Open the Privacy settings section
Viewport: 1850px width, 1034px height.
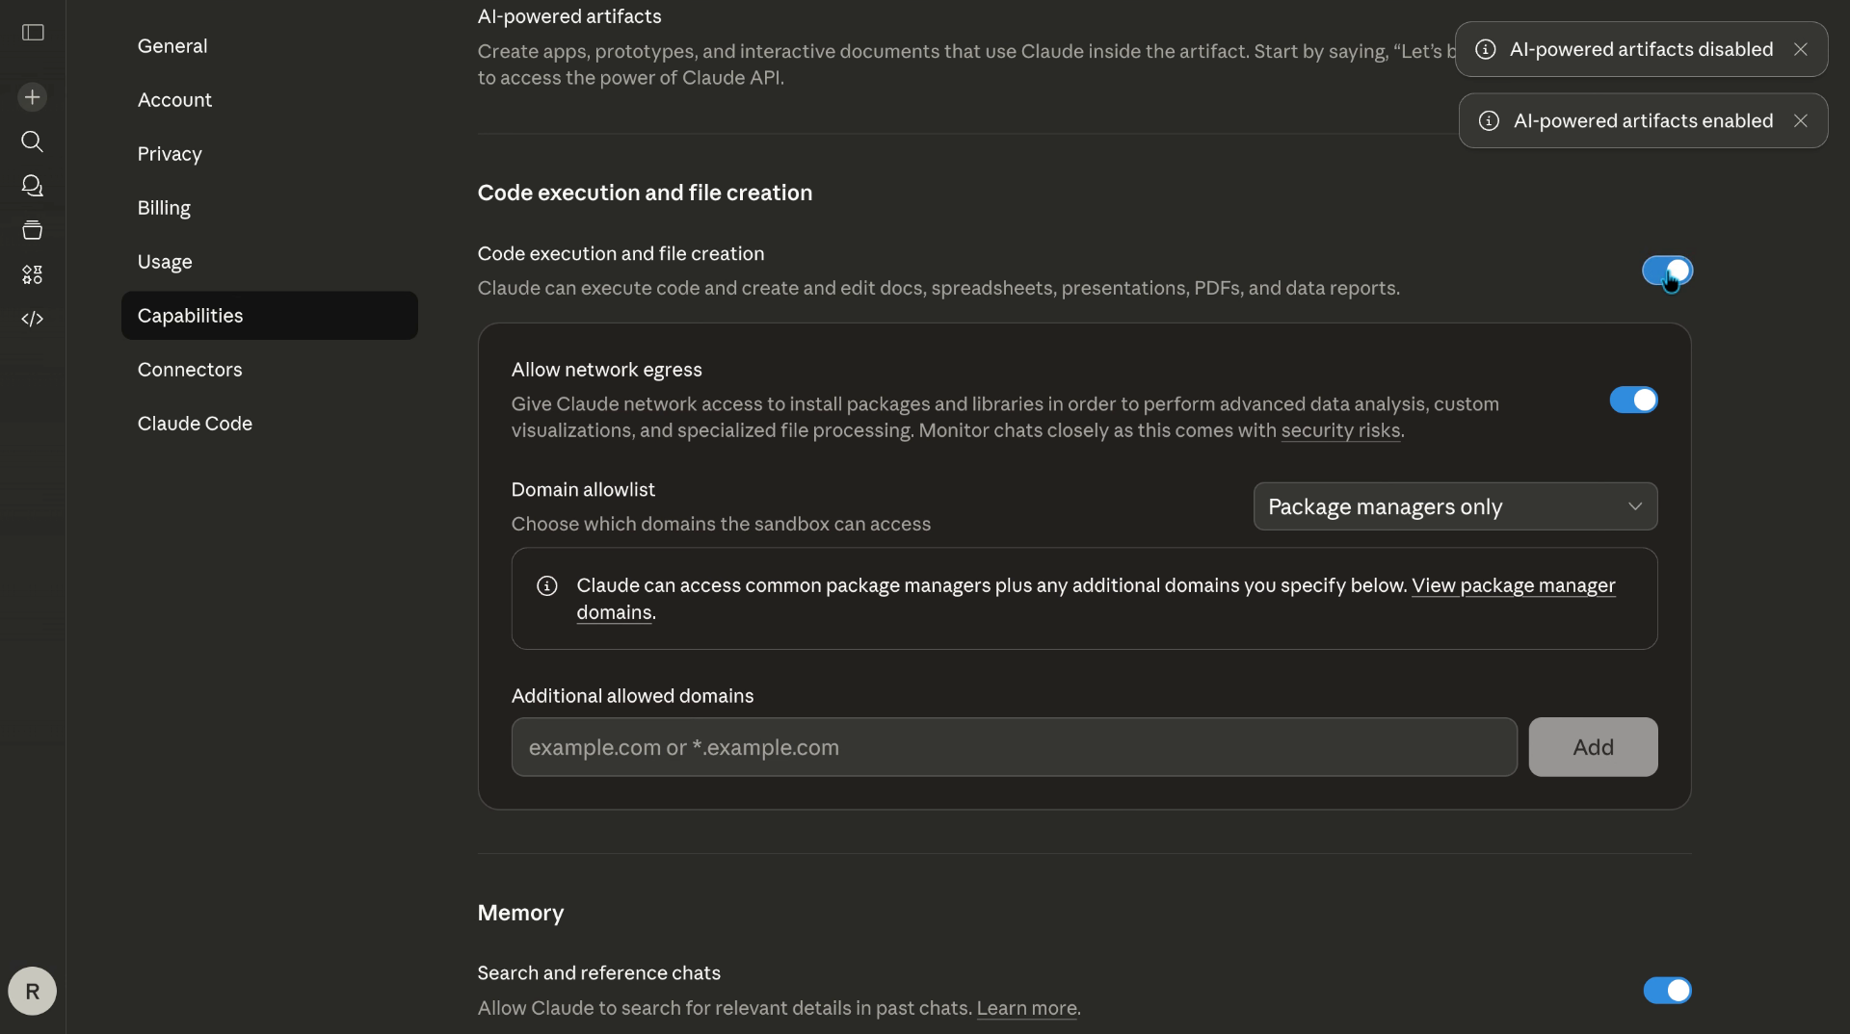pos(170,154)
